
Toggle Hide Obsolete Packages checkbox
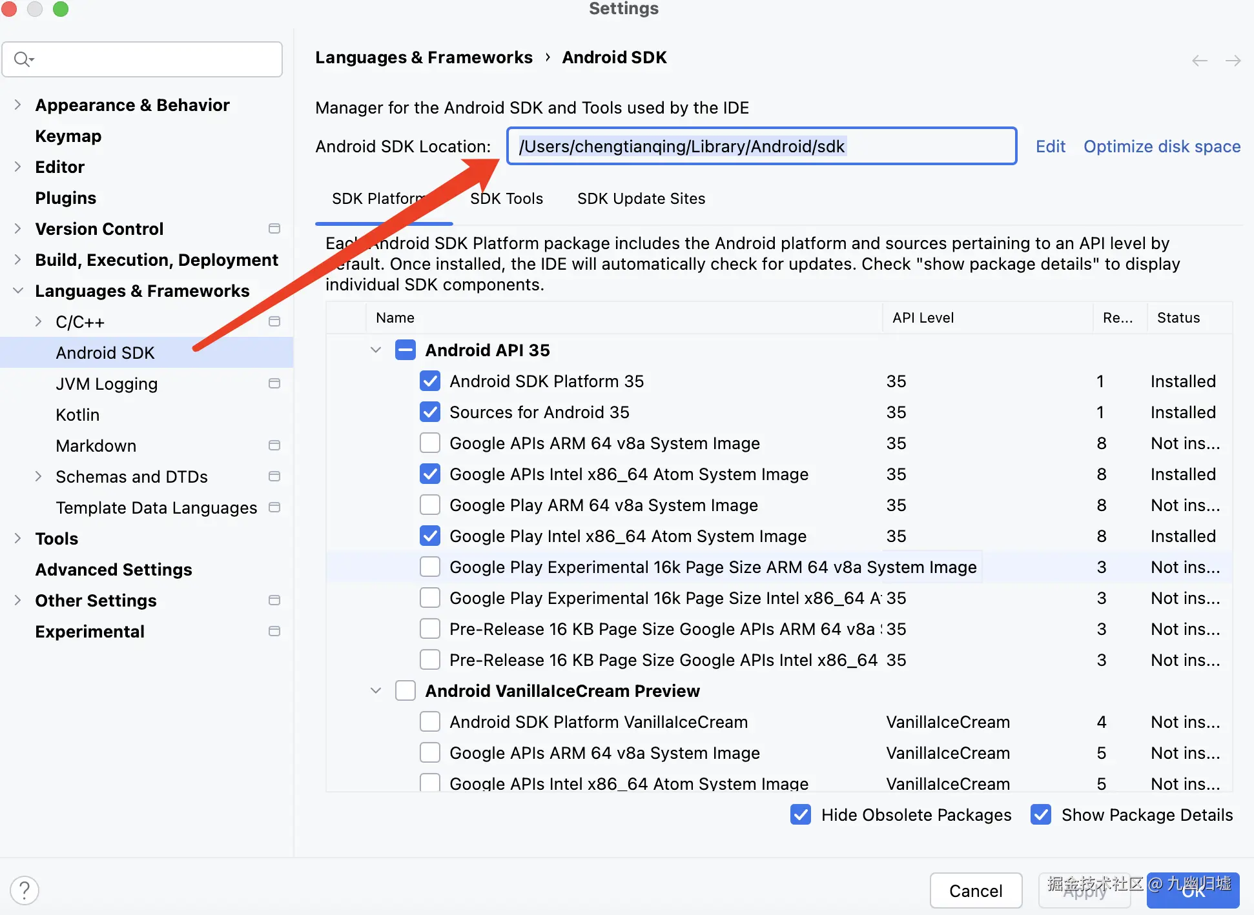(x=801, y=815)
